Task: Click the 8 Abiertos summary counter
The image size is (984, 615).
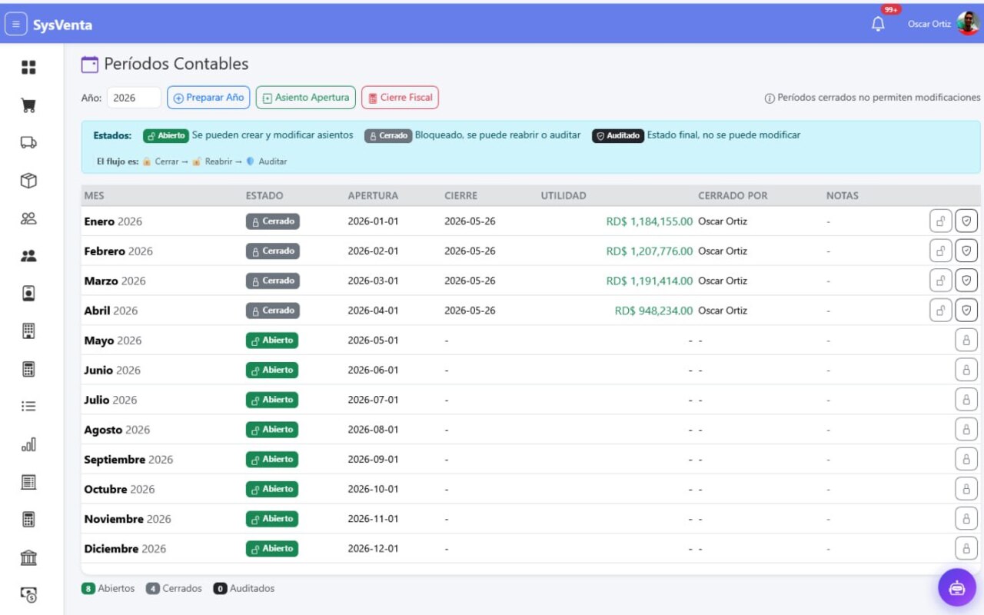Action: point(108,589)
